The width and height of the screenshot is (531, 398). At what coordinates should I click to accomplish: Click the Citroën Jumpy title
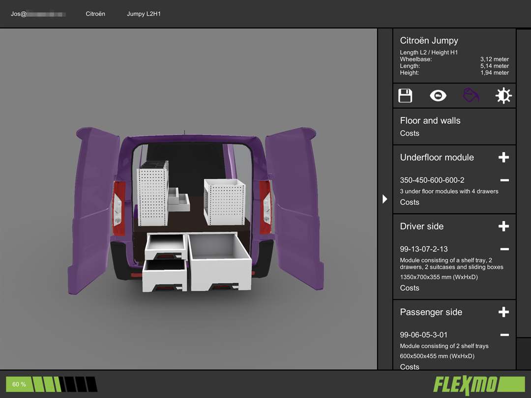point(429,41)
